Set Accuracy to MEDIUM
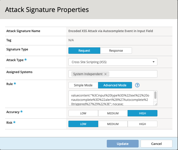 point(113,113)
